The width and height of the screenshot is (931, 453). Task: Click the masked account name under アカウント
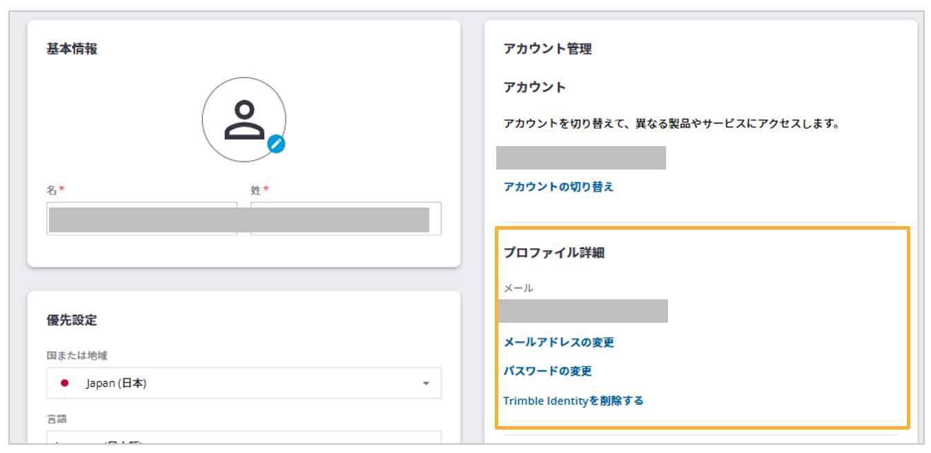tap(580, 158)
